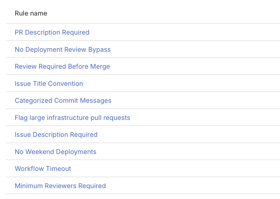Screen dimensions: 280x199
Task: Select the first rule in the list
Action: (52, 32)
